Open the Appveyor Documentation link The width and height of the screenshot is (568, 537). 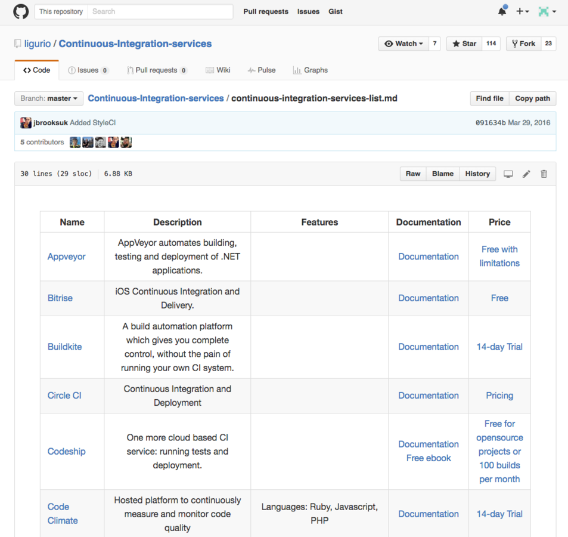tap(429, 257)
